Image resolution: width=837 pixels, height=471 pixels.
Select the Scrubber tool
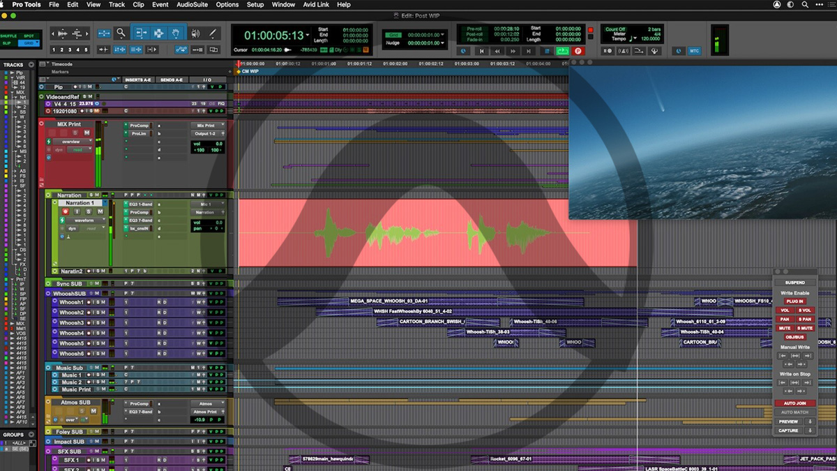[195, 33]
